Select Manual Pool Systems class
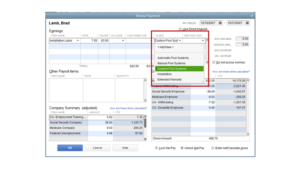 click(179, 63)
